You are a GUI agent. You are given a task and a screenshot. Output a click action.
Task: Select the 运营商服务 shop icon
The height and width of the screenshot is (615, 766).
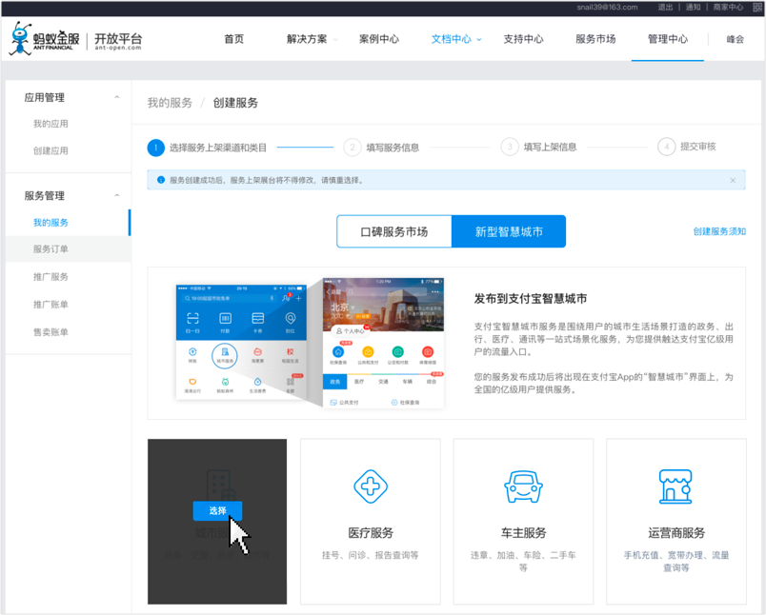pyautogui.click(x=675, y=486)
